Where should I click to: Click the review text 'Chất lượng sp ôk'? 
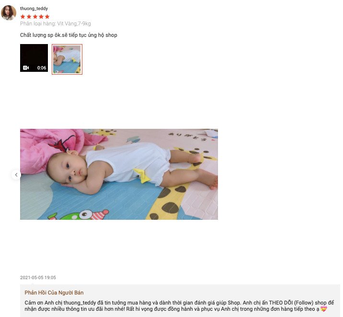tap(40, 35)
